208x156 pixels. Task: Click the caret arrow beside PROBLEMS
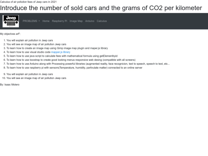(39, 21)
